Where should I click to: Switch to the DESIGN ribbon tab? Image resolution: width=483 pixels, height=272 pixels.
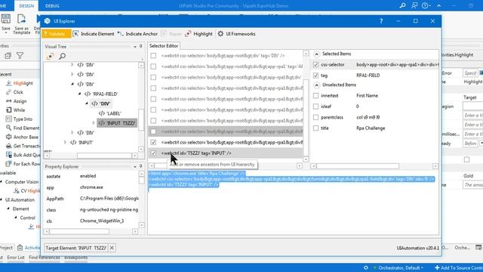coord(26,6)
